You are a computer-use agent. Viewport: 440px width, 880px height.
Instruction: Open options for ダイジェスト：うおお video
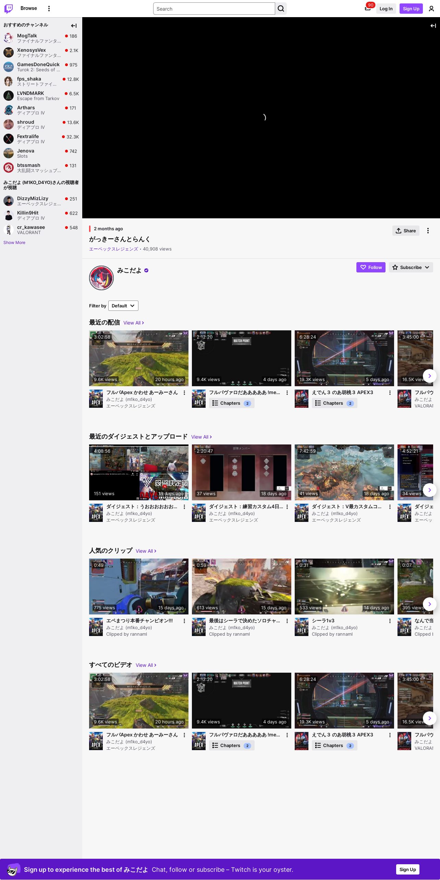[184, 507]
